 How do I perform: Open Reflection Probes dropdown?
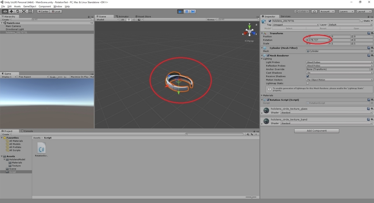pos(339,66)
